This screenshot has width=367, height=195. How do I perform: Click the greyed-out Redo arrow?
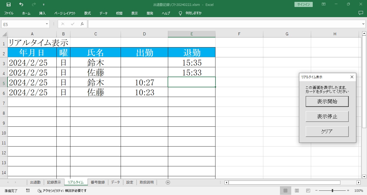(x=34, y=5)
